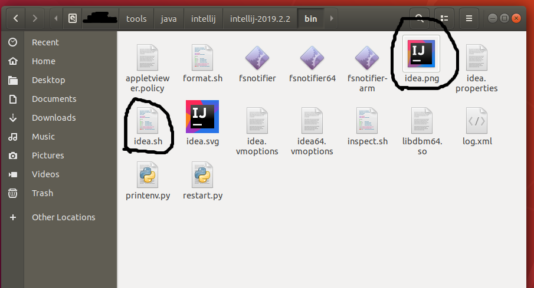Select the fsnotifier executable
Screen dimensions: 534x288
point(257,64)
